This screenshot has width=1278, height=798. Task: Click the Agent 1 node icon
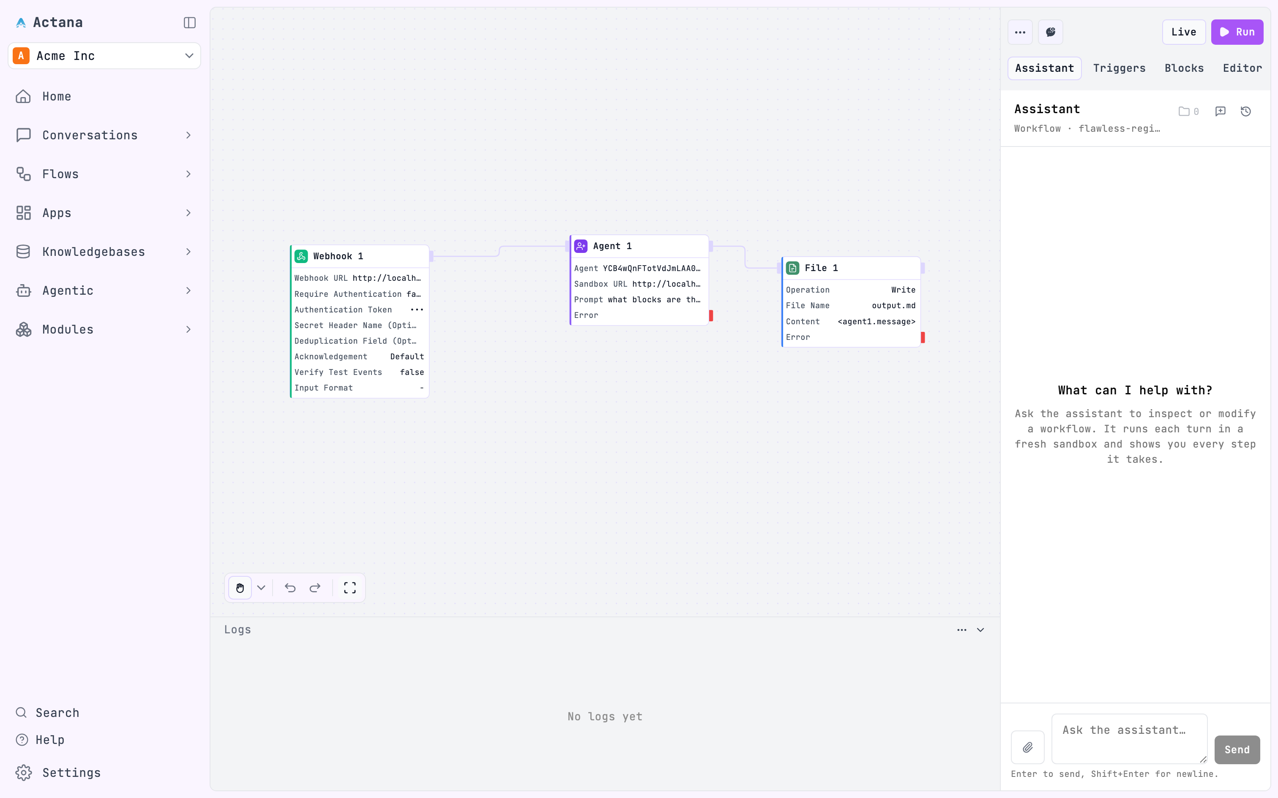(581, 246)
